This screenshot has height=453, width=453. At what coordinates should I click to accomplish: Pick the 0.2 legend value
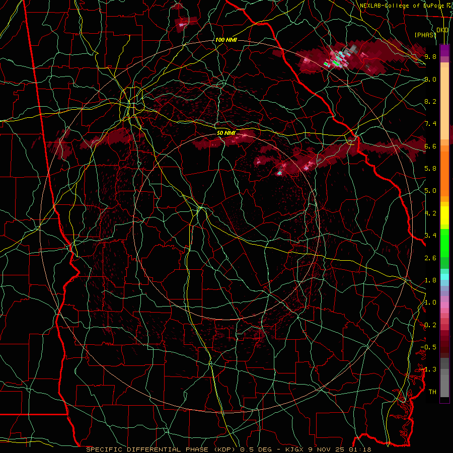click(x=430, y=325)
